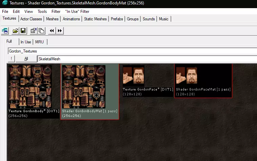Select the Texture GordonBody thumbnail
The image size is (257, 161).
coord(30,87)
